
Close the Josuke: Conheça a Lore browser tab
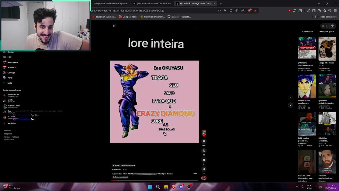(x=214, y=3)
